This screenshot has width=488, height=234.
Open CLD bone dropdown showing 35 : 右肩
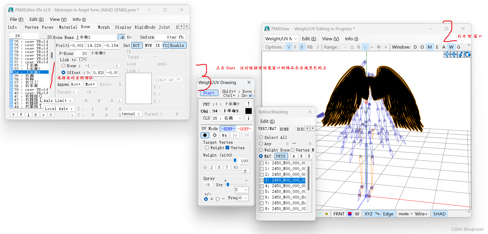227,118
